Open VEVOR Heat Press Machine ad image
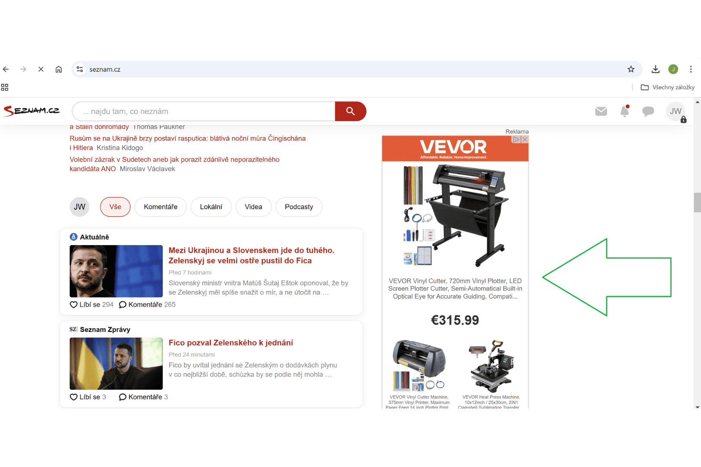This screenshot has width=701, height=467. click(491, 365)
